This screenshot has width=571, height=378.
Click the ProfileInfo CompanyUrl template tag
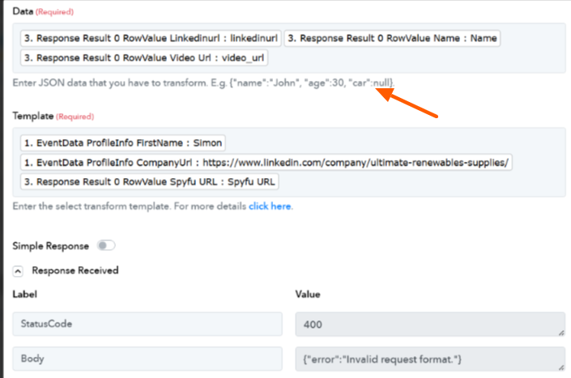tap(266, 163)
